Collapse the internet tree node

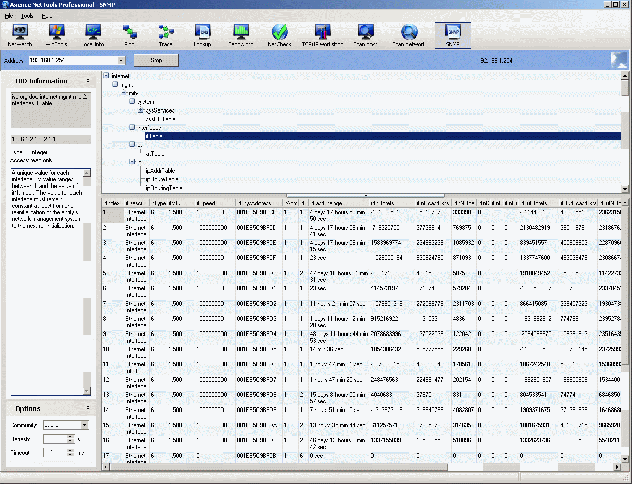(106, 76)
